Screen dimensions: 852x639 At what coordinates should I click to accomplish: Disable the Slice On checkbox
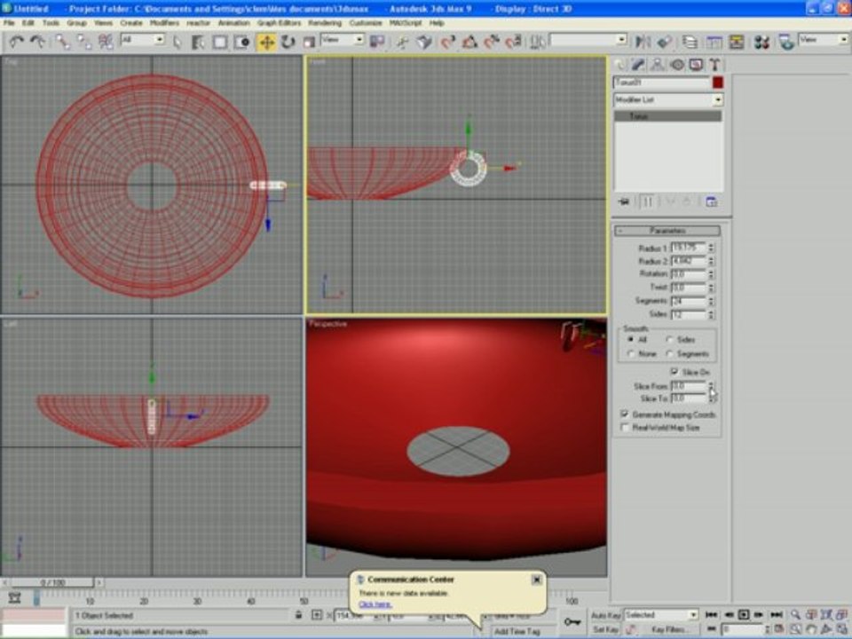pyautogui.click(x=674, y=372)
